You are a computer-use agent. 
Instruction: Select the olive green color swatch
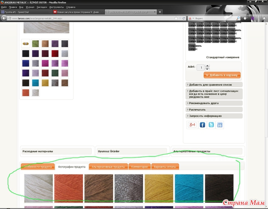(36, 43)
